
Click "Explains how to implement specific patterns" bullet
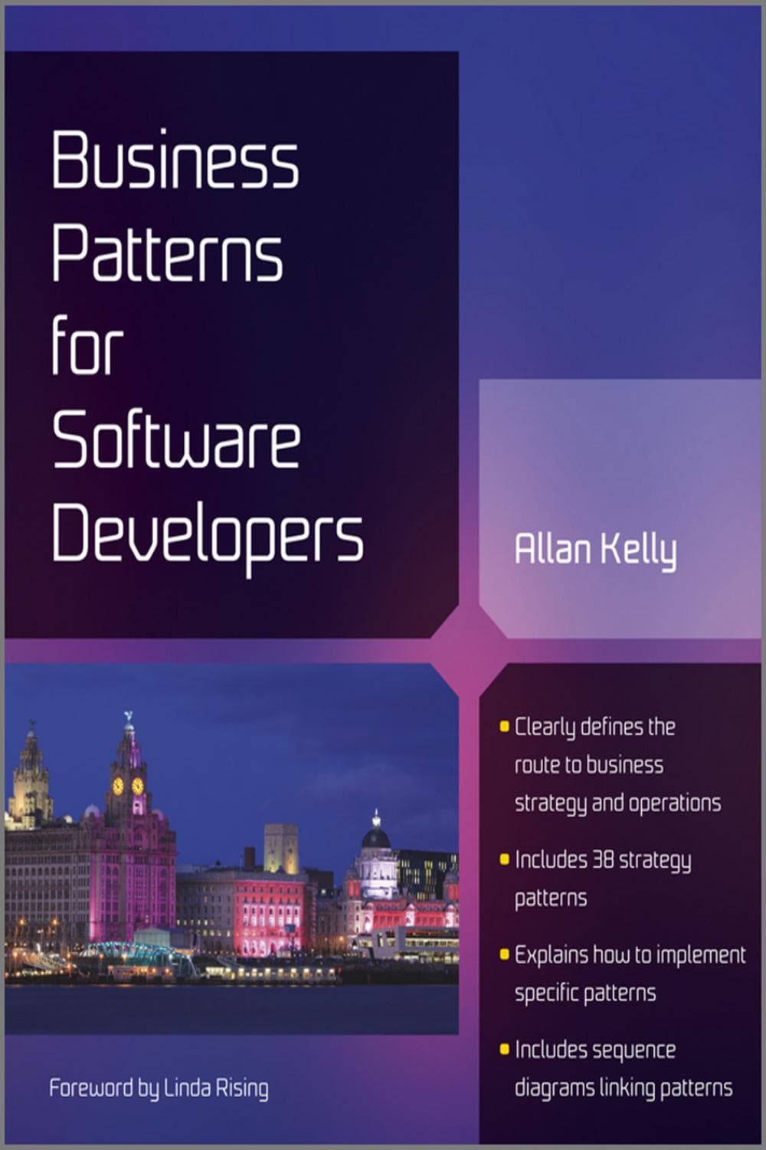click(622, 974)
